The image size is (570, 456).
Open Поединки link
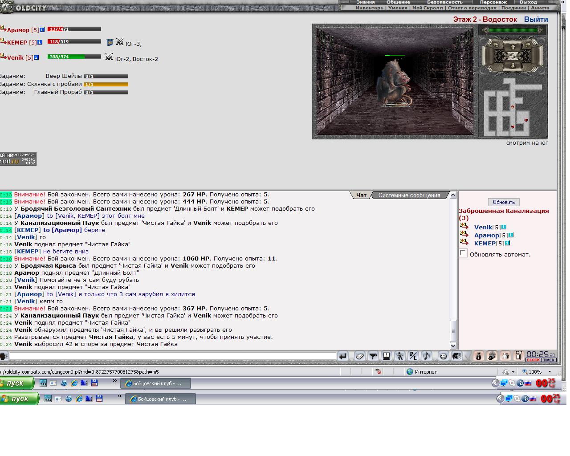tap(513, 8)
